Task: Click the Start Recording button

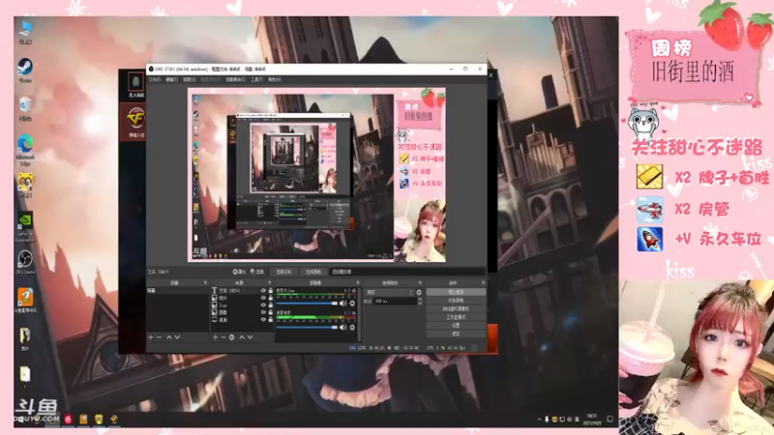Action: (456, 301)
